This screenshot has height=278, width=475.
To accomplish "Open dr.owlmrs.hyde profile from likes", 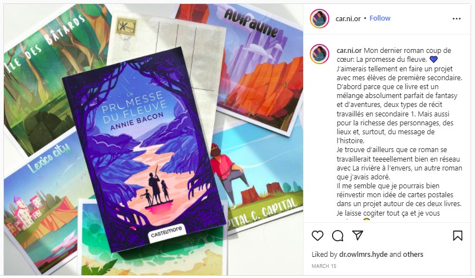I will coord(363,255).
